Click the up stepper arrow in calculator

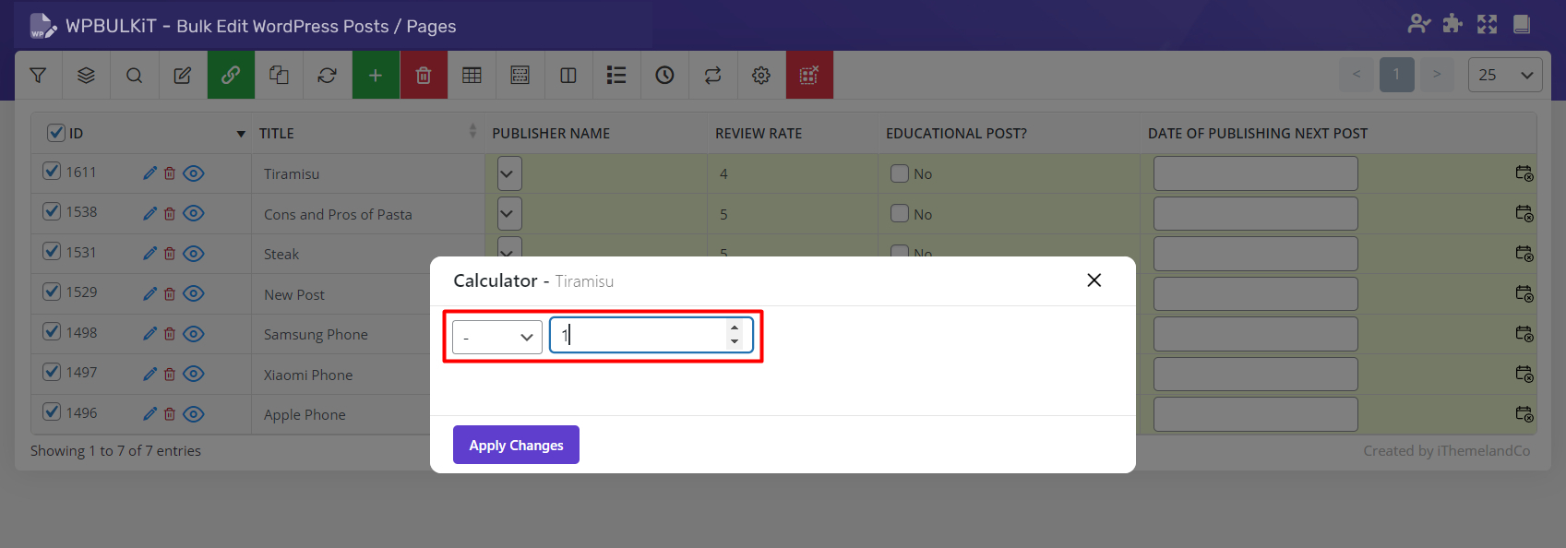tap(735, 328)
